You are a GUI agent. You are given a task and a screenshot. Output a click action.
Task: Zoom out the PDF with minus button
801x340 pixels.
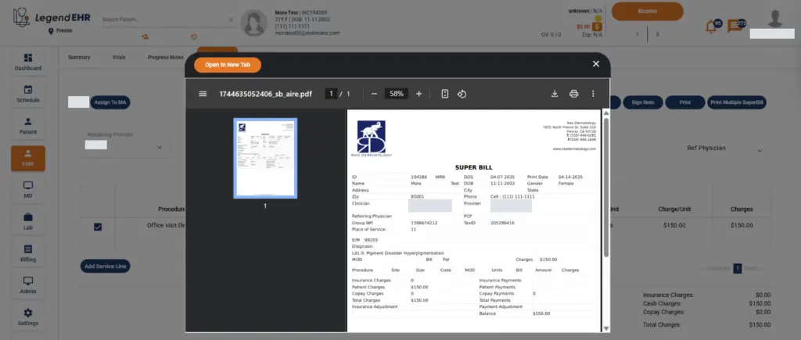pos(374,94)
